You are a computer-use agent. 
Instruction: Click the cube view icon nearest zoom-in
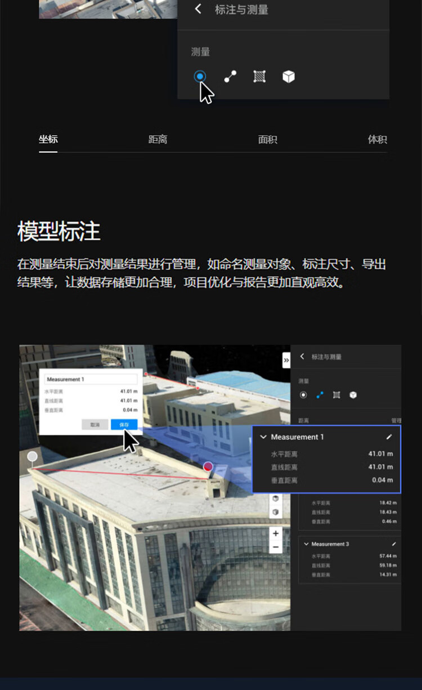(x=276, y=512)
